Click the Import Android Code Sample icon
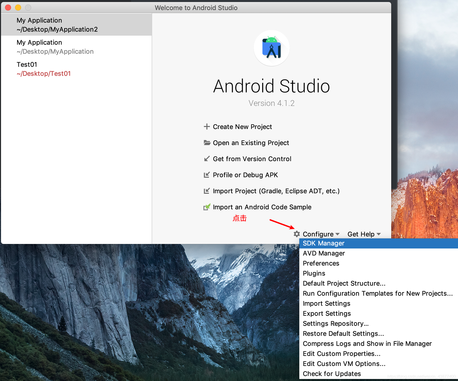 [x=207, y=207]
